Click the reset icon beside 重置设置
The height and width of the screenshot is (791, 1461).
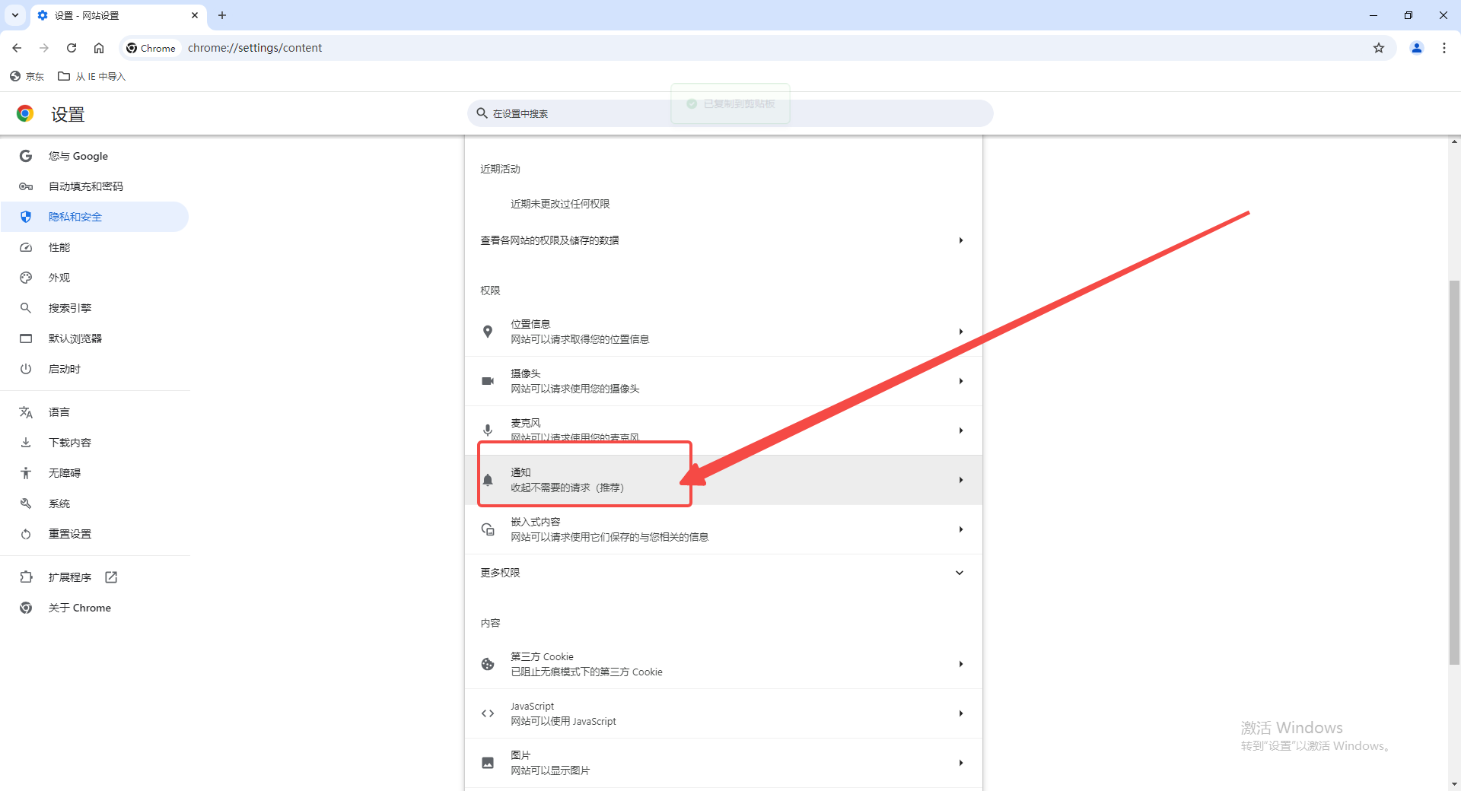pyautogui.click(x=26, y=534)
